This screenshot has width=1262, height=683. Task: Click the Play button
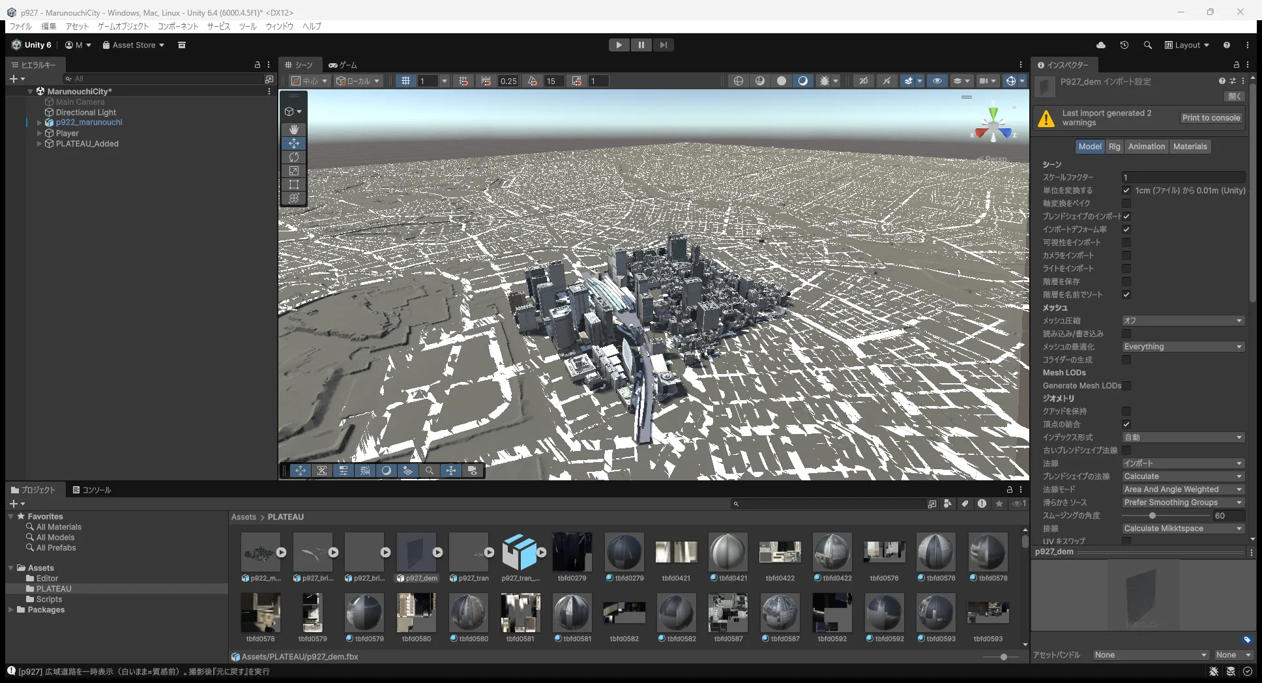[619, 45]
